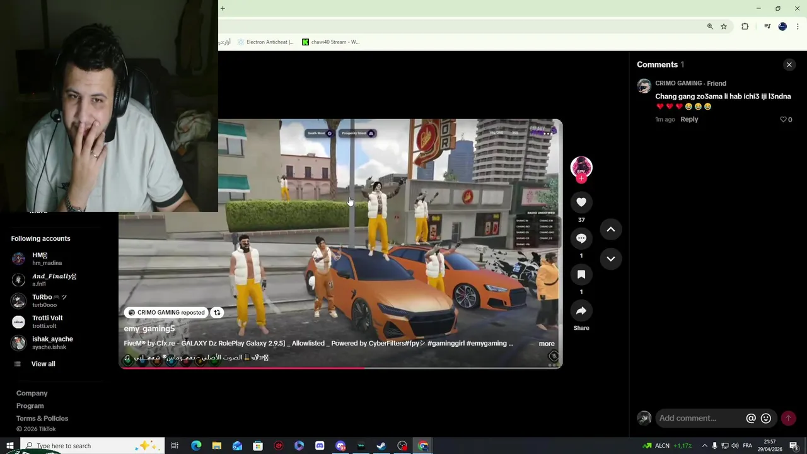Like CRIMO GAMING's comment heart

[784, 119]
